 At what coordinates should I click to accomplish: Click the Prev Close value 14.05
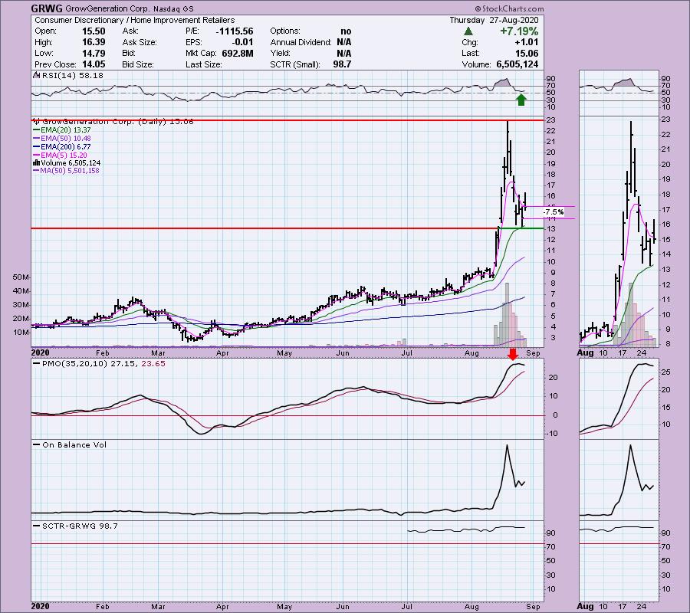click(x=94, y=64)
